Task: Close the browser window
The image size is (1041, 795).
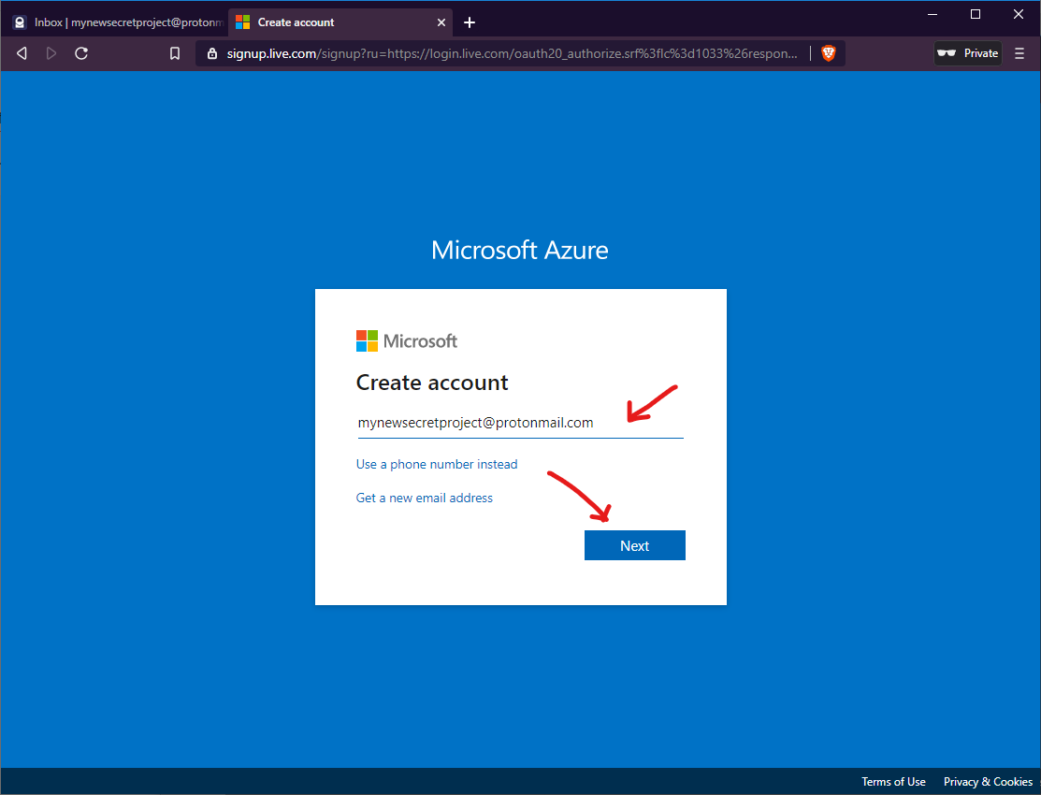Action: [1019, 14]
